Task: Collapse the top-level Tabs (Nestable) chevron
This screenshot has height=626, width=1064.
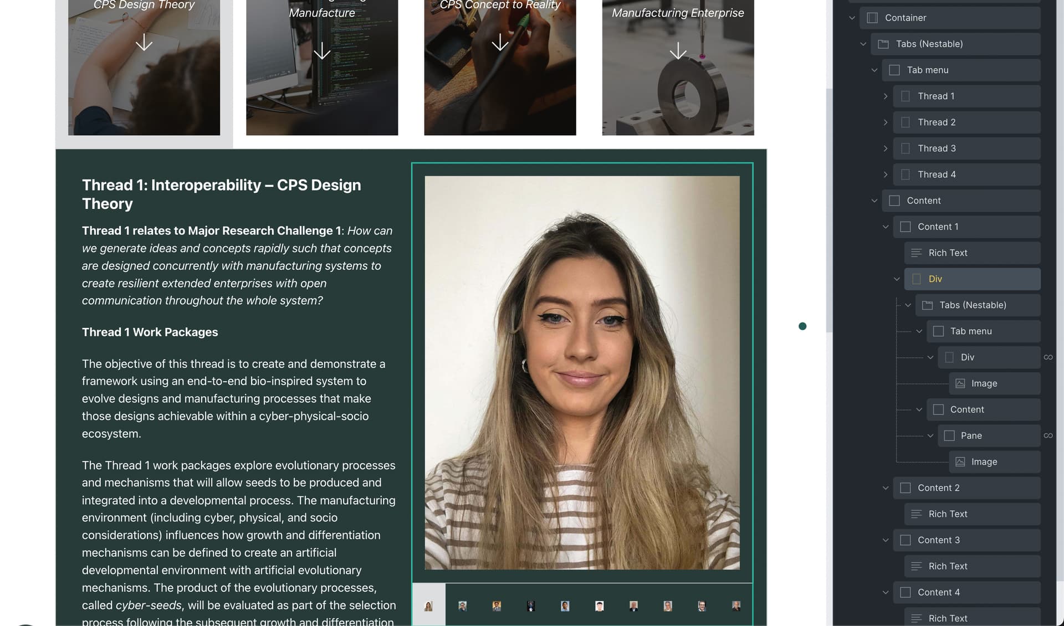Action: 863,44
